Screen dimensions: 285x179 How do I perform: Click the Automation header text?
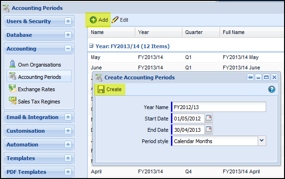(x=22, y=145)
